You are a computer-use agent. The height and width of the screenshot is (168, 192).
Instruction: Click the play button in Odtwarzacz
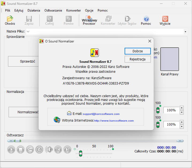pos(11,149)
